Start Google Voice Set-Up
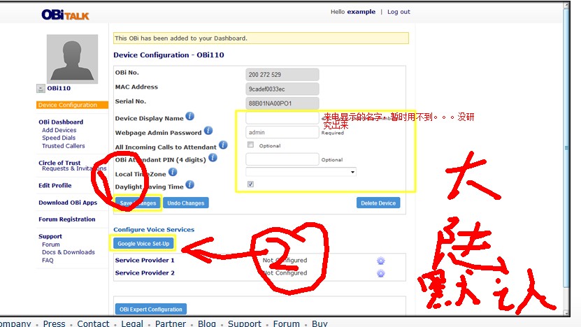This screenshot has width=581, height=327. [143, 244]
